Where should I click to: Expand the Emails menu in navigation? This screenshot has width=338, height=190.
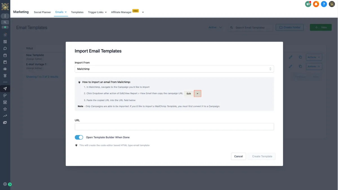pyautogui.click(x=61, y=12)
